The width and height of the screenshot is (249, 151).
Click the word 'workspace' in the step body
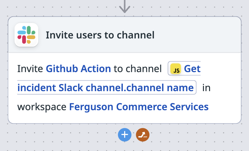(42, 107)
